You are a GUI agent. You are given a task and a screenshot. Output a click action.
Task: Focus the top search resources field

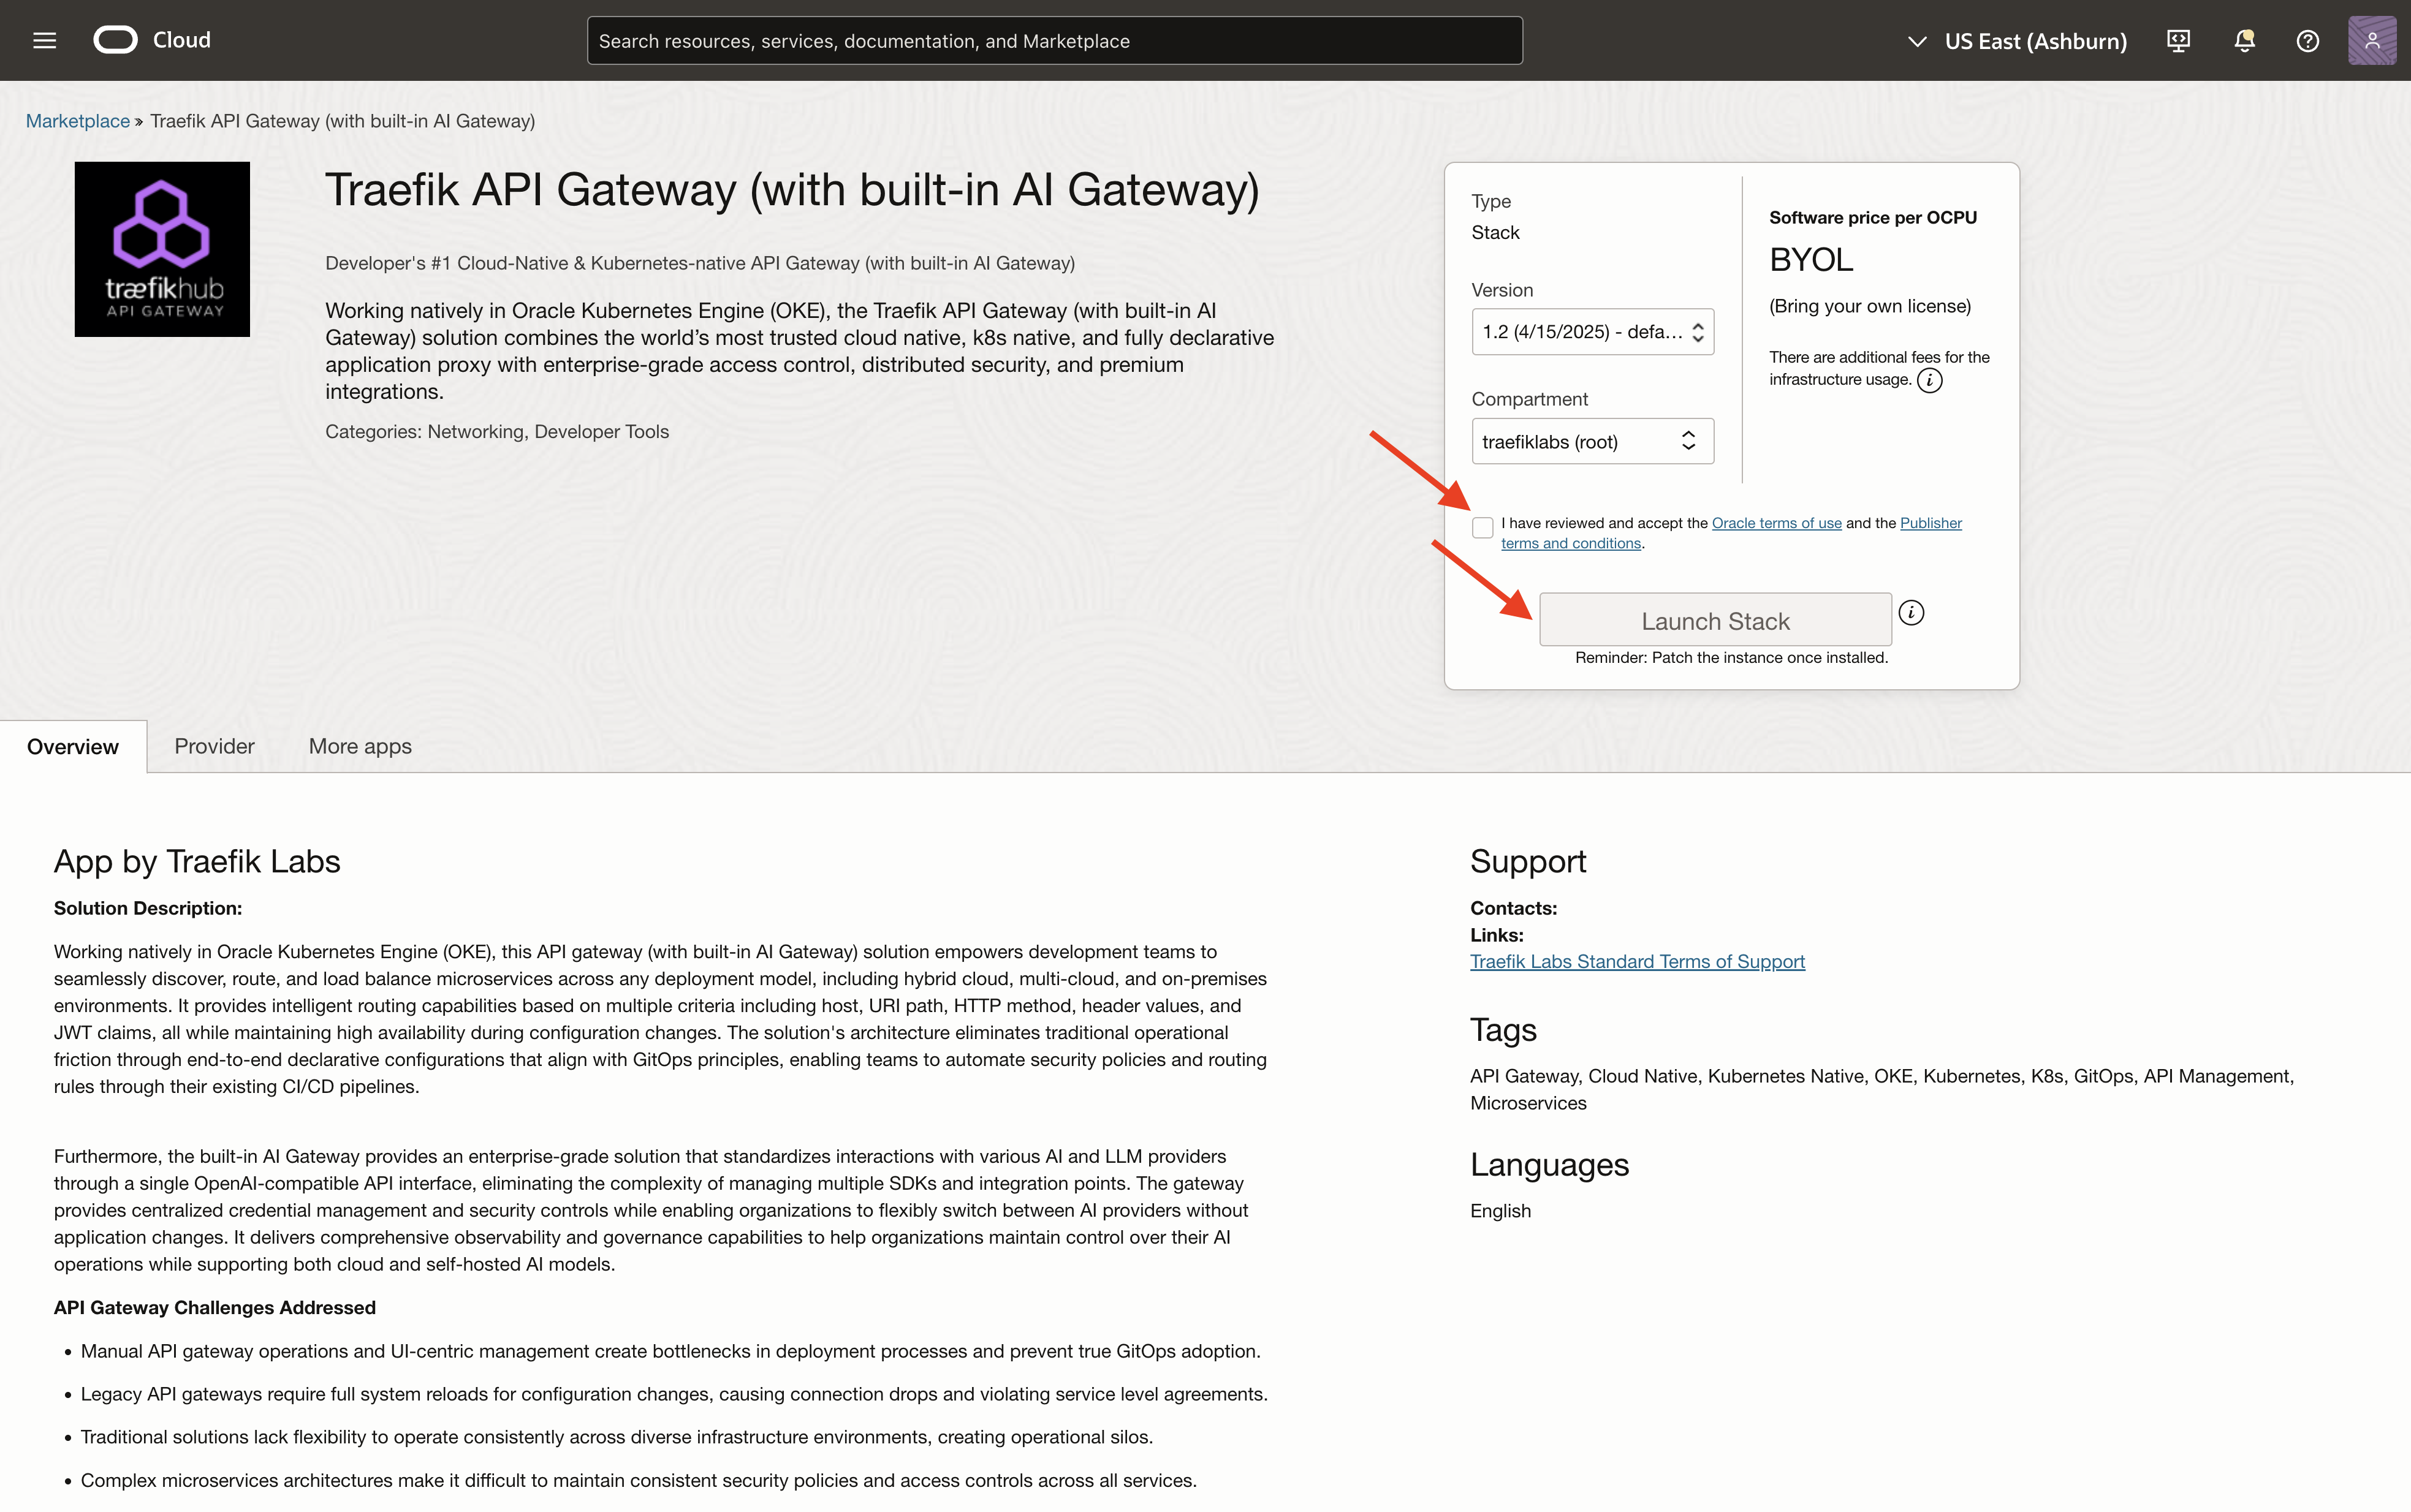[x=1054, y=41]
